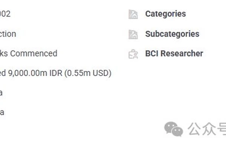
Task: Click the Subcategories building icon
Action: click(133, 34)
